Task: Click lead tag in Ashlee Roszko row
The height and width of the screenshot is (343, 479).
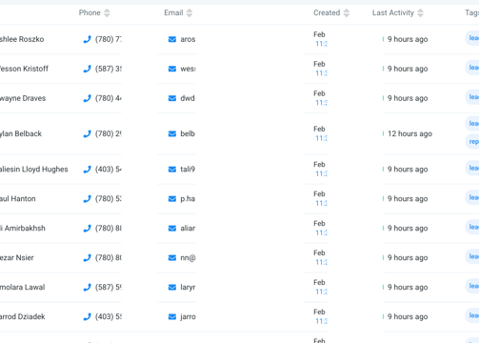Action: pyautogui.click(x=472, y=38)
